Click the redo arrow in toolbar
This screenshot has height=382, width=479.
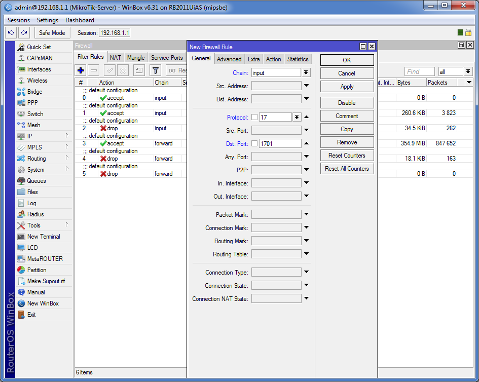[24, 32]
